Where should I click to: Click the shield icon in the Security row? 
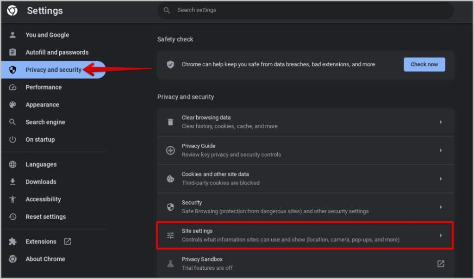point(170,207)
